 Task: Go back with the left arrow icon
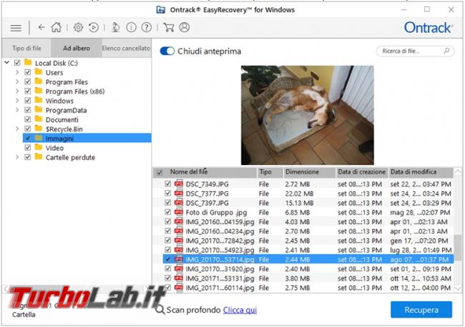point(41,28)
